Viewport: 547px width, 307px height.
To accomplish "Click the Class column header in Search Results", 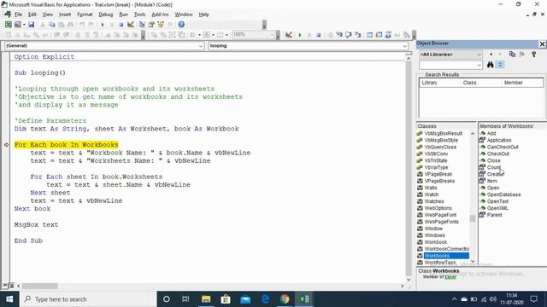I will coord(481,83).
